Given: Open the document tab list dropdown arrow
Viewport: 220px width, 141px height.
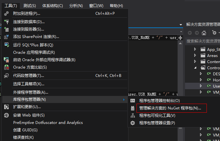Looking at the screenshot, I should (x=181, y=25).
